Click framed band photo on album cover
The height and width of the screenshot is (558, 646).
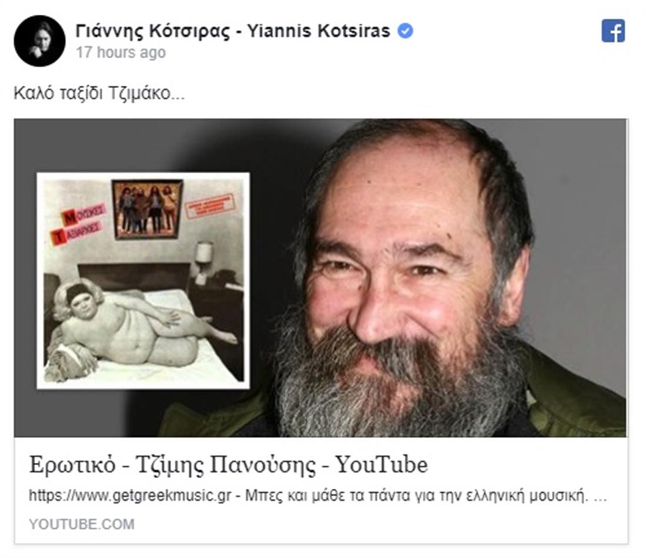click(x=148, y=209)
